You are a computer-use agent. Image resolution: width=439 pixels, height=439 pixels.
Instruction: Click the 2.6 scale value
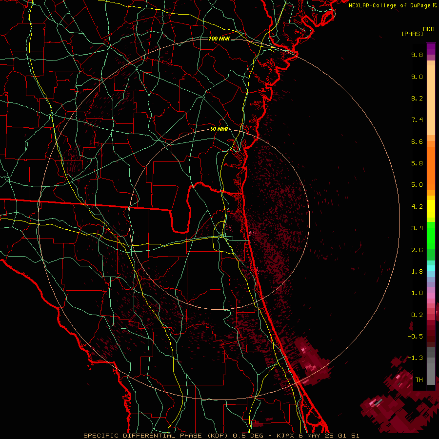pos(417,250)
